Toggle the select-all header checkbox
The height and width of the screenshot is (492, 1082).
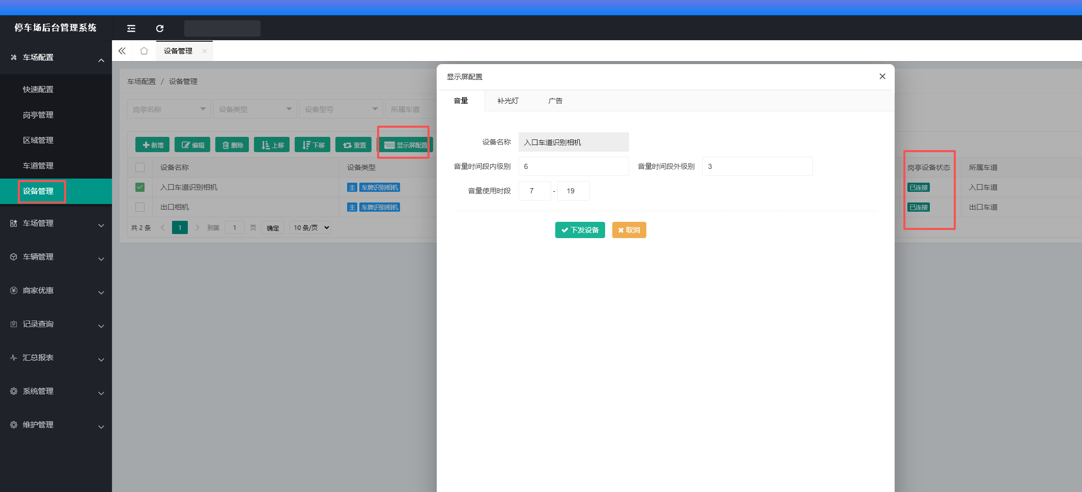[x=140, y=167]
